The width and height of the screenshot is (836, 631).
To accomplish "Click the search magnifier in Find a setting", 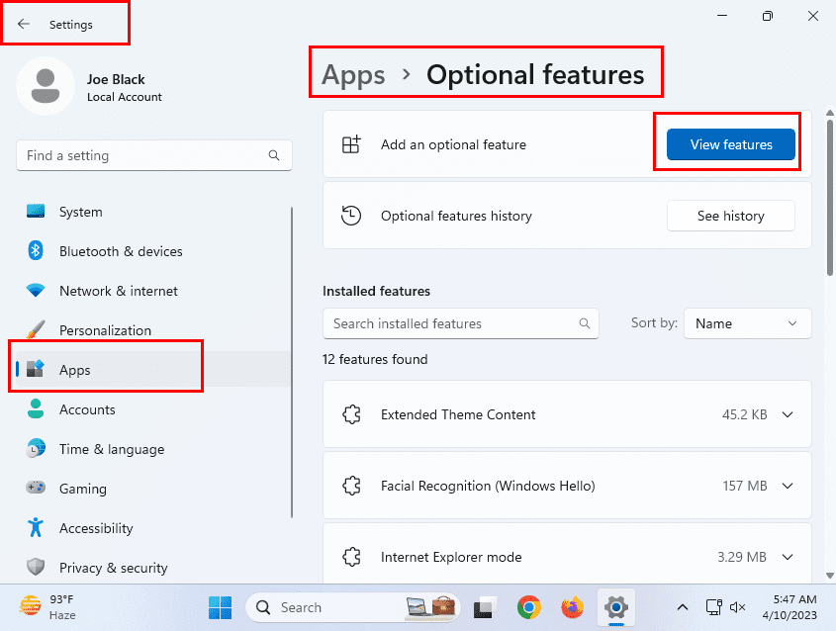I will (x=274, y=155).
